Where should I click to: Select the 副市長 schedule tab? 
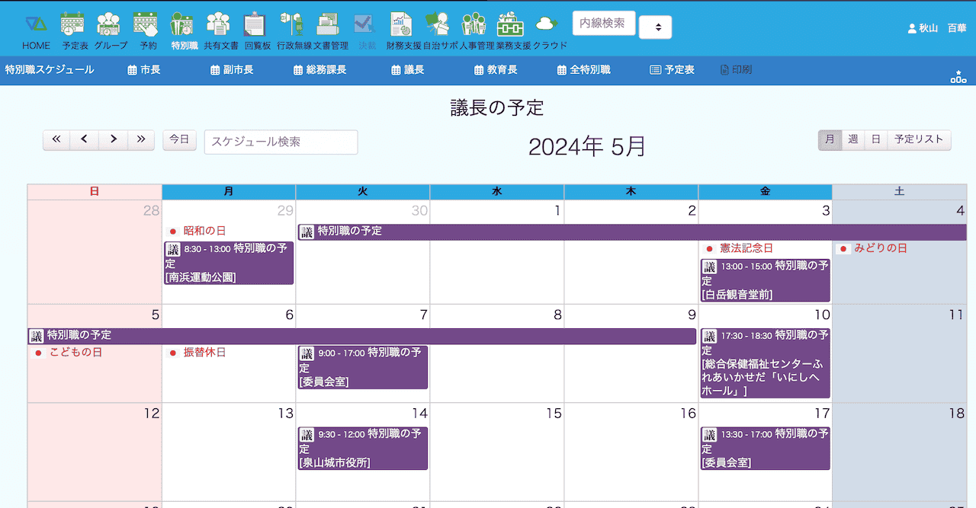click(x=232, y=70)
